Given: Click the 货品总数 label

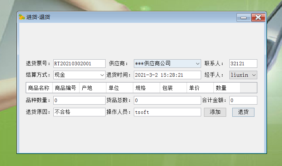Looking at the screenshot, I should coord(118,100).
